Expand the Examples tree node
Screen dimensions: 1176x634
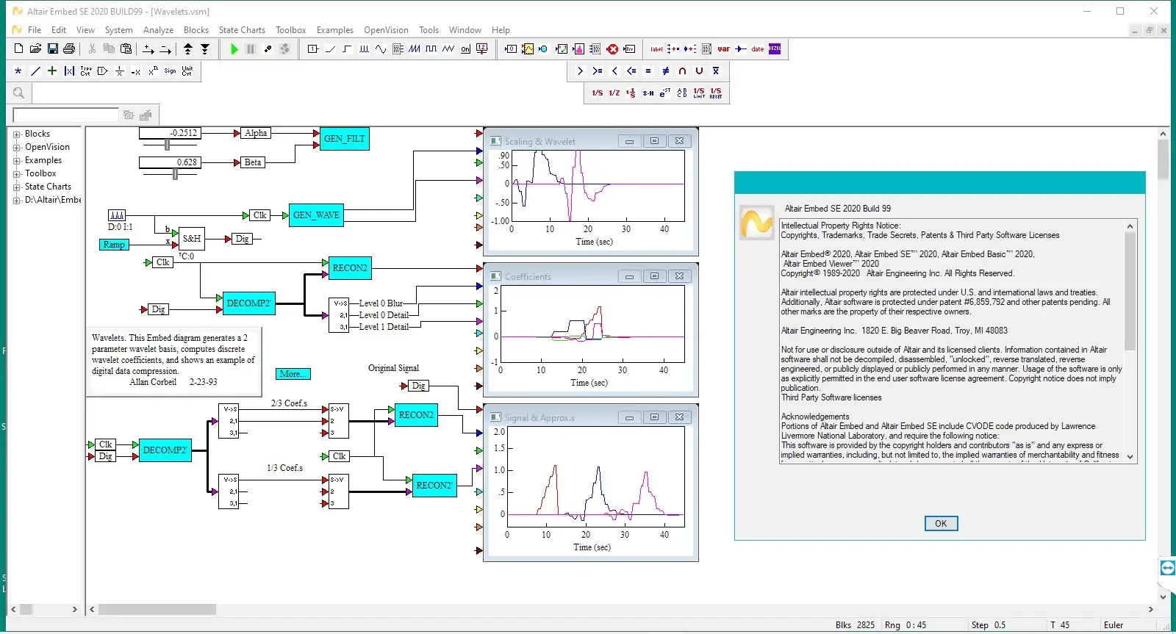tap(17, 161)
